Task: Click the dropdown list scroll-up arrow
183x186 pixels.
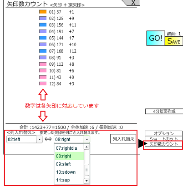Action: [x=86, y=147]
